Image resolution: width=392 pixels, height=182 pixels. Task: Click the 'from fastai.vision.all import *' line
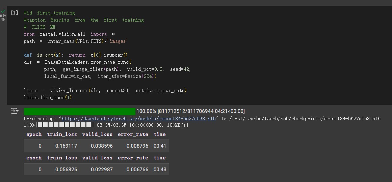[x=69, y=34]
